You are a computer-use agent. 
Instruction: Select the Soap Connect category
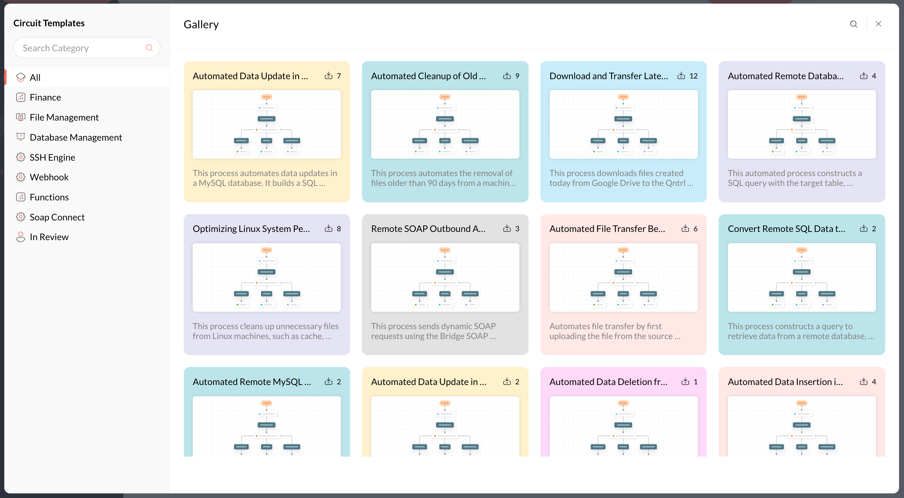point(57,217)
